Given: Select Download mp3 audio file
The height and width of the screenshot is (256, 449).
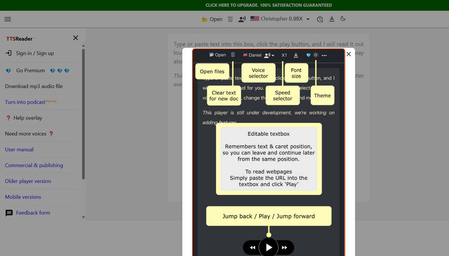Looking at the screenshot, I should point(34,86).
